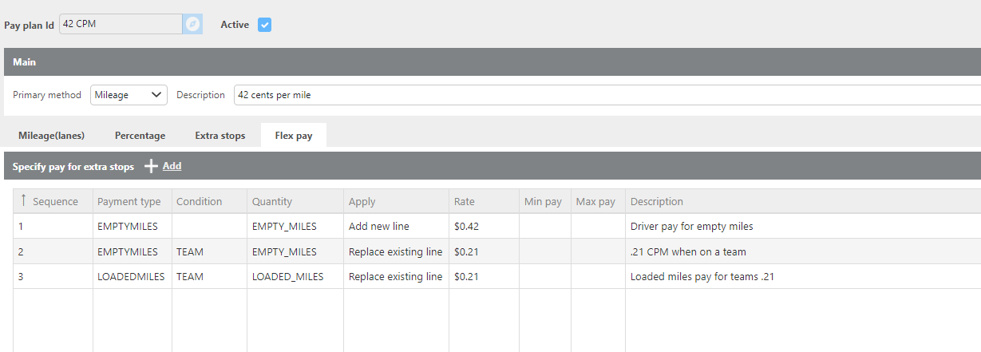Viewport: 981px width, 352px height.
Task: Click inside the Pay plan Id field
Action: coord(120,24)
